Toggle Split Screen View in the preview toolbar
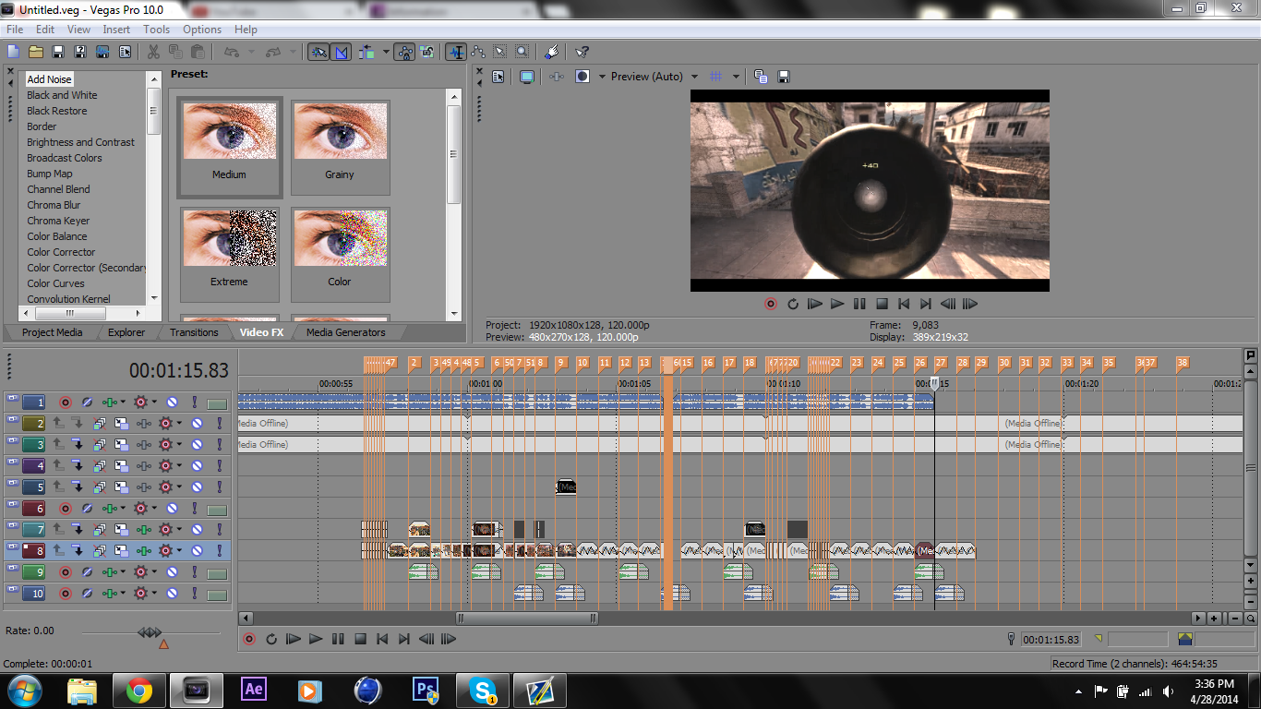 pyautogui.click(x=582, y=77)
